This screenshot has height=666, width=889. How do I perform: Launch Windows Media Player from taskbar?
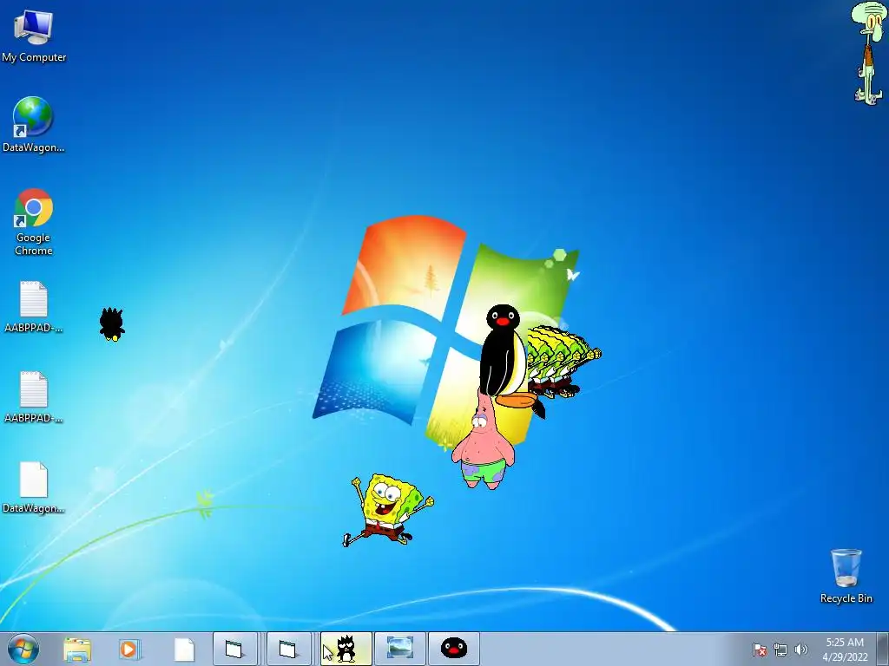click(x=129, y=649)
